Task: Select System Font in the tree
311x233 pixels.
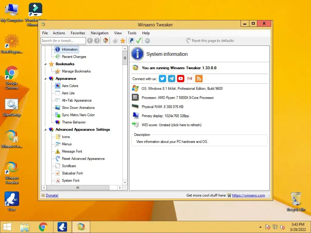Action: point(70,181)
